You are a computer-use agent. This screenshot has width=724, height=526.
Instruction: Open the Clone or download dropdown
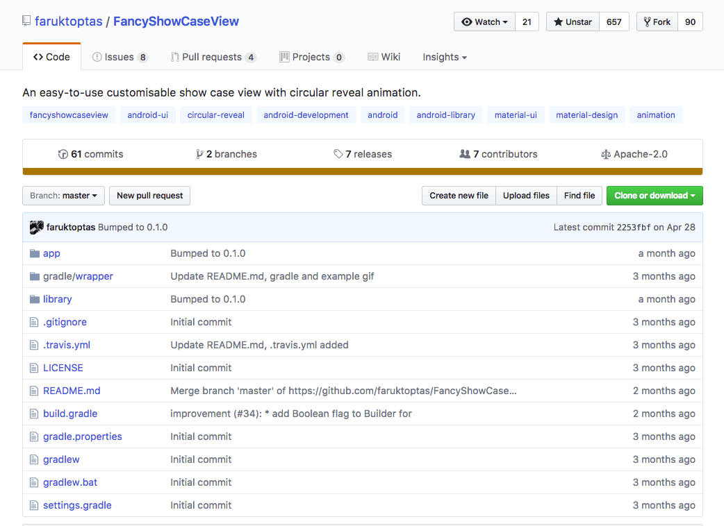[654, 196]
